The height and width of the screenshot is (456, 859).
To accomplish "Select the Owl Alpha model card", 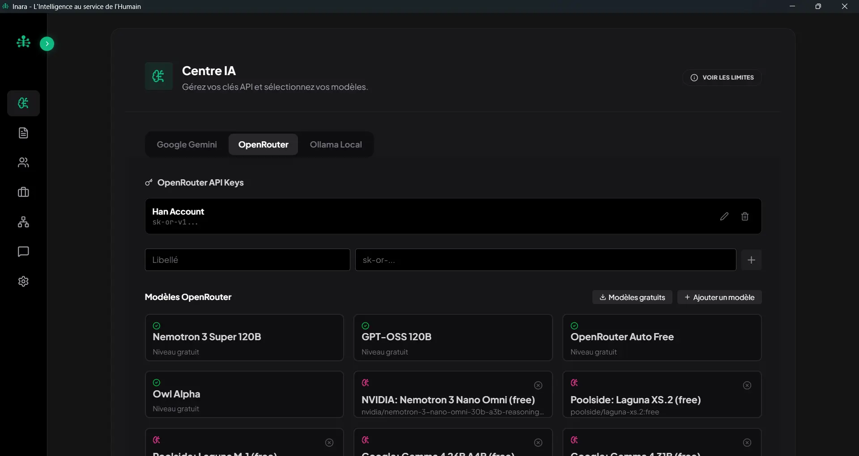I will [x=244, y=394].
